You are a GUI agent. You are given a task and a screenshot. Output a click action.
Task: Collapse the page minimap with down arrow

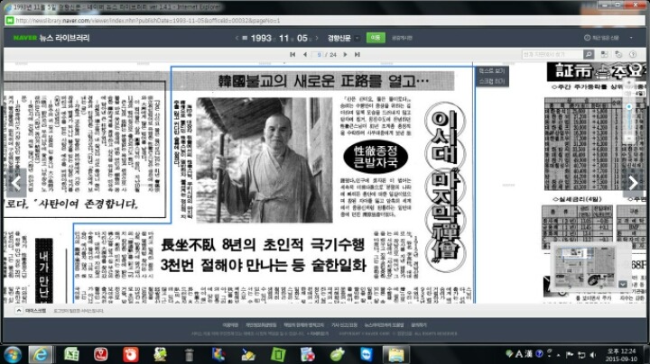pyautogui.click(x=623, y=284)
